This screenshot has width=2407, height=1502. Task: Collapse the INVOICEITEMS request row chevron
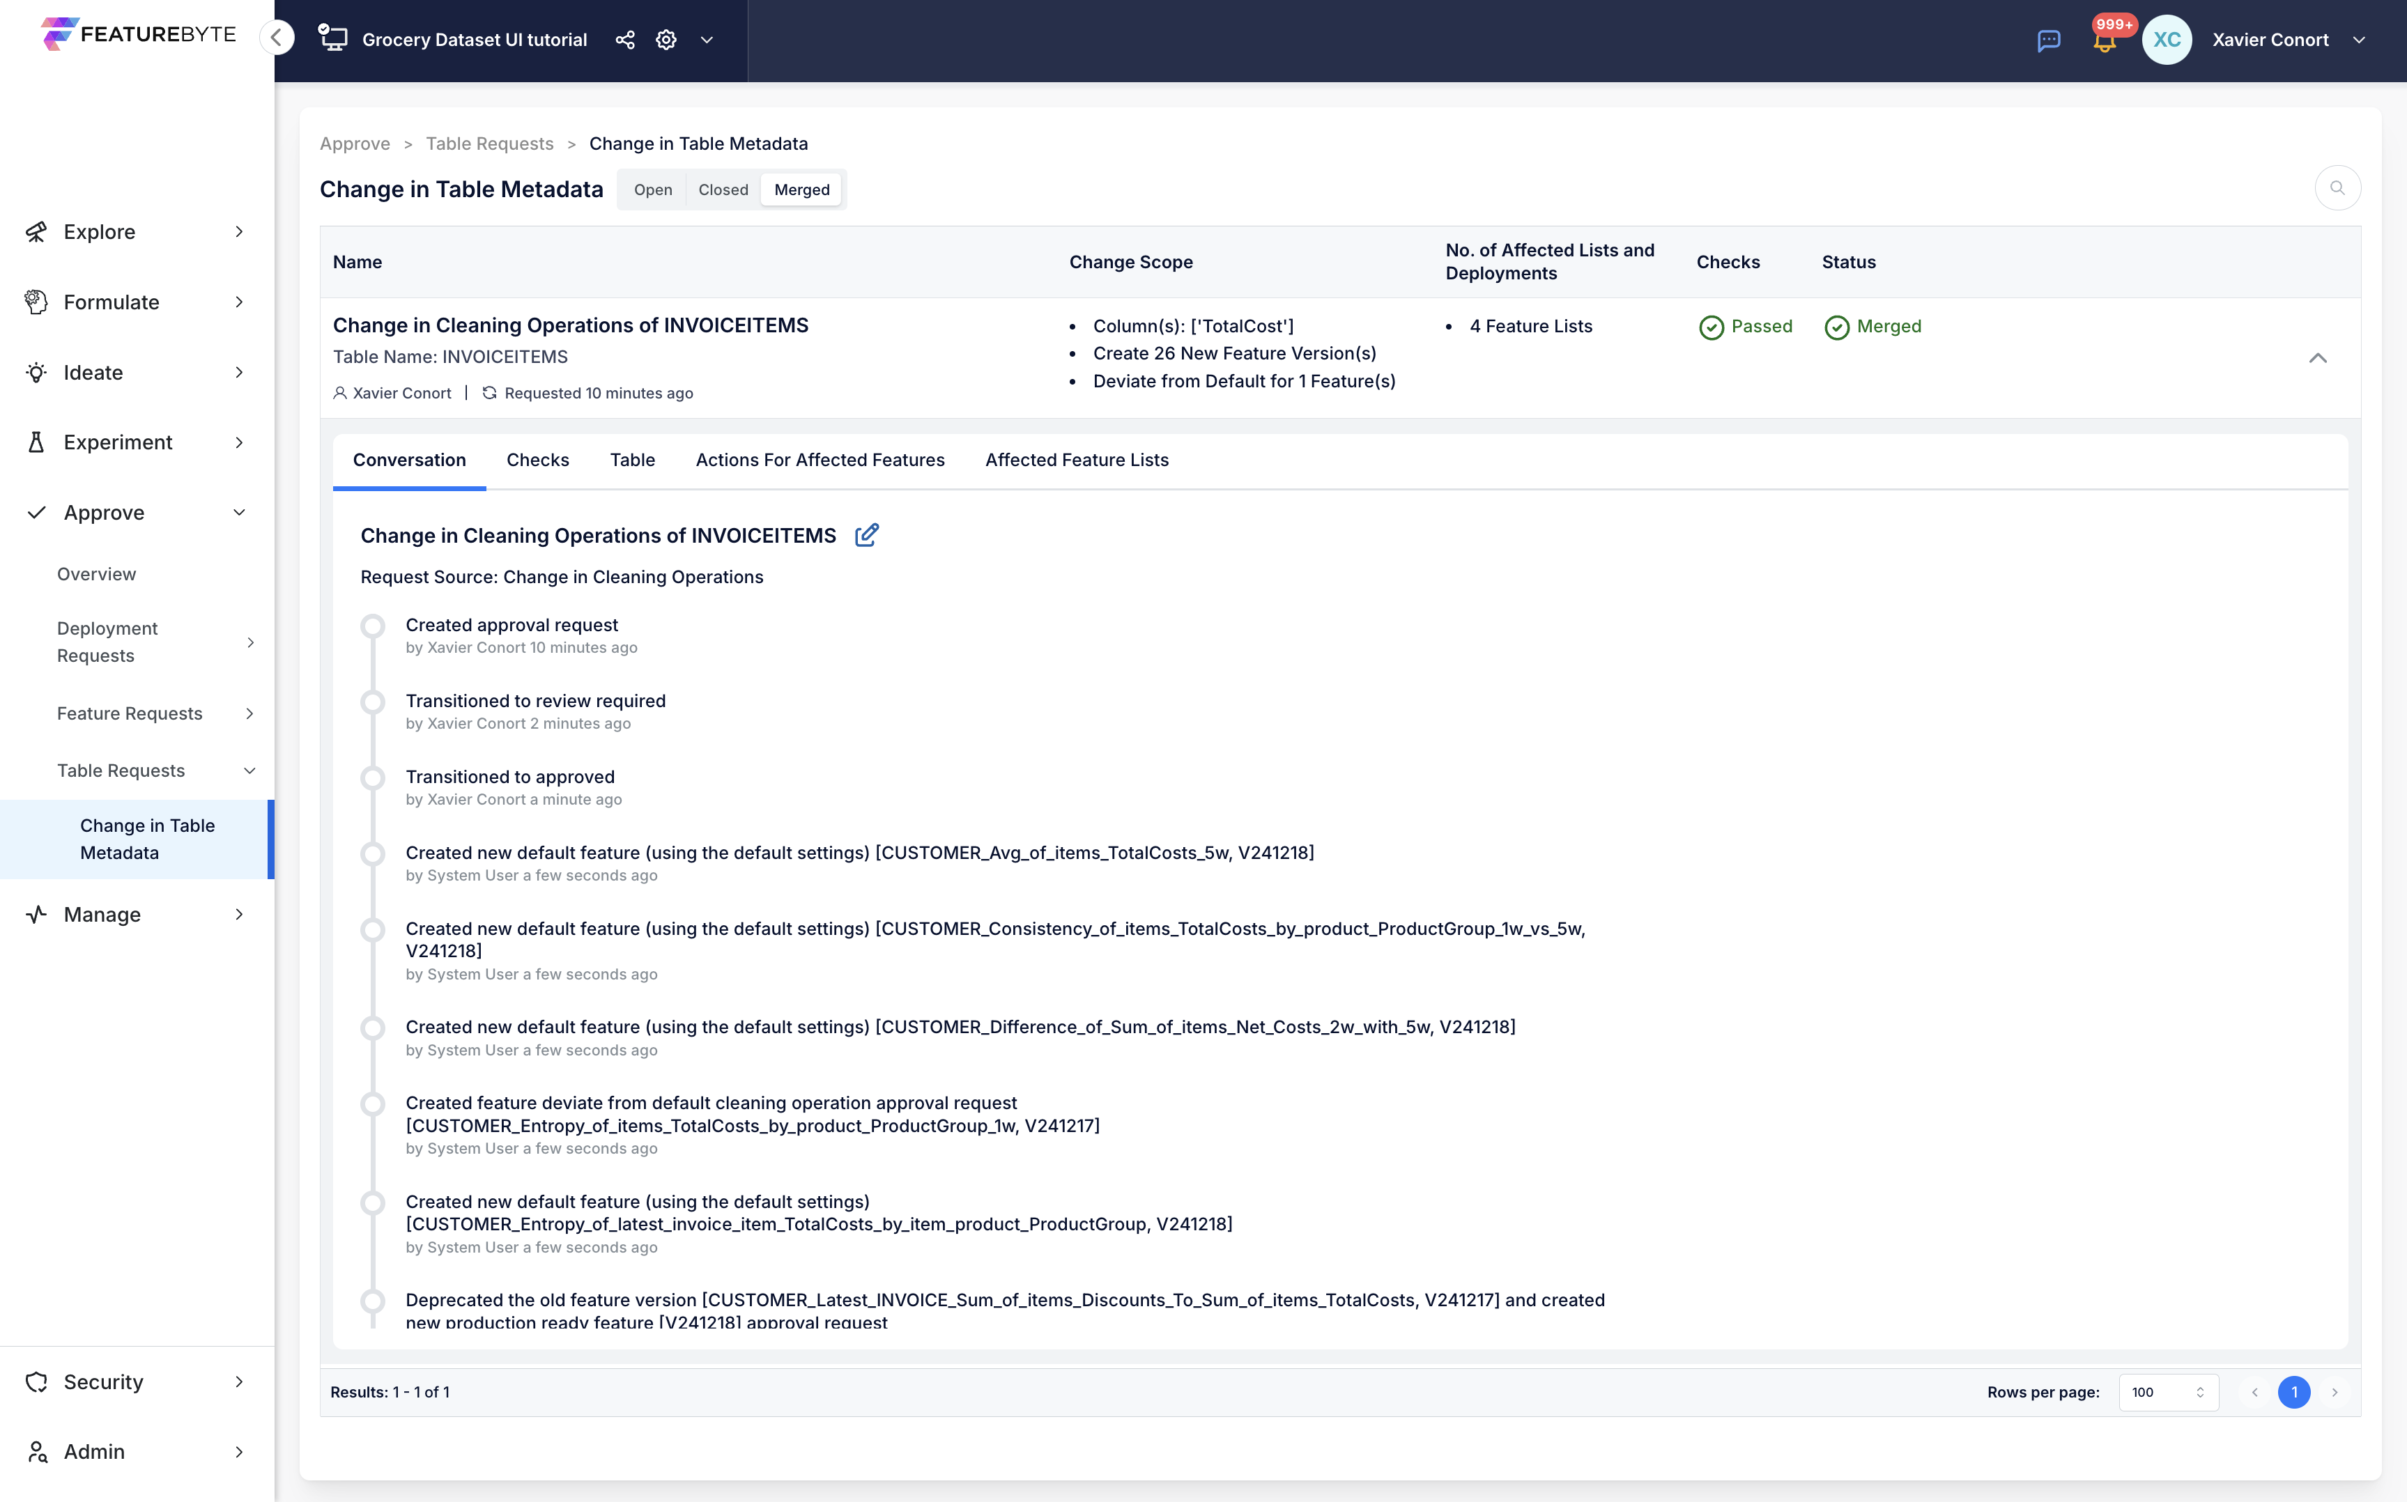(2316, 357)
